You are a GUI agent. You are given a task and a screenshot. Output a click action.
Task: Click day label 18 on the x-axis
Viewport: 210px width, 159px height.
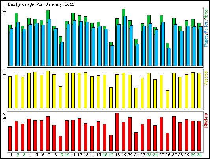(x=117, y=155)
